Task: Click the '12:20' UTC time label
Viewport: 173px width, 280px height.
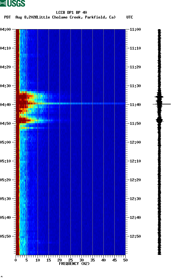Action: 135,180
